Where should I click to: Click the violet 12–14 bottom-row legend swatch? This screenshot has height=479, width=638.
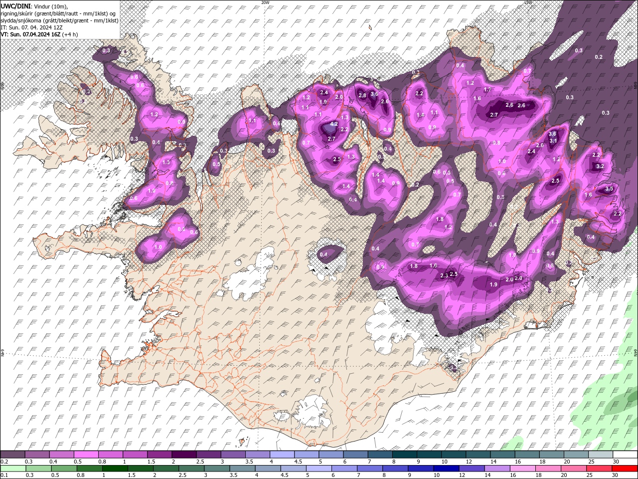pos(471,469)
